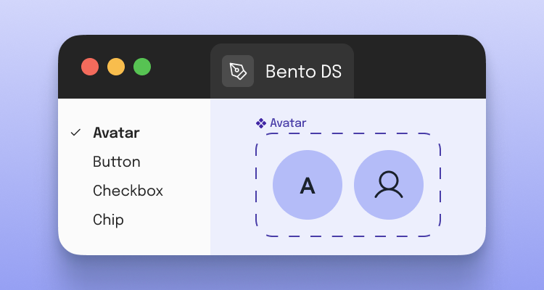Select Avatar in the sidebar list

click(x=116, y=133)
